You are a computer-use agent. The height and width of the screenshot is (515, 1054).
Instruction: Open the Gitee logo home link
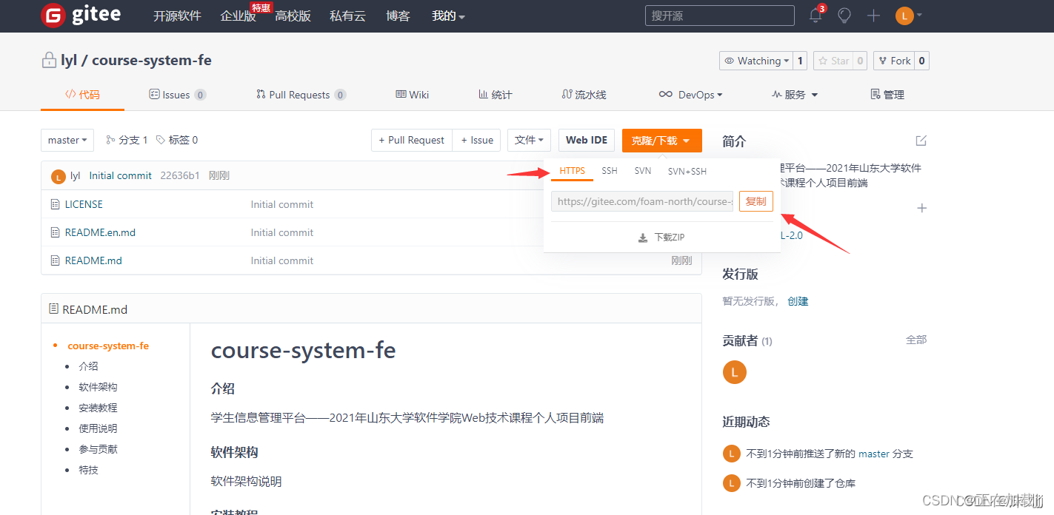[81, 15]
